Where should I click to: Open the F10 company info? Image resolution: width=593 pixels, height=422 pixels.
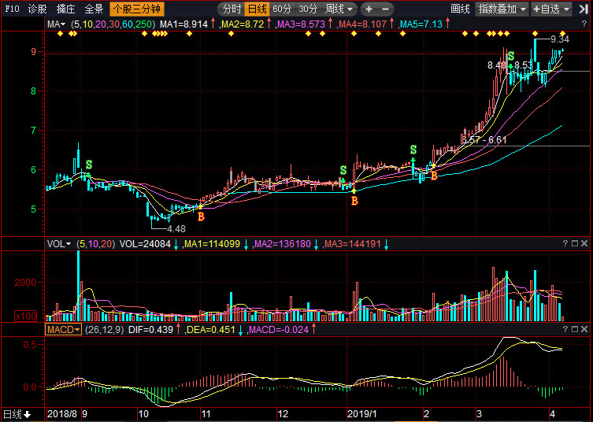coord(10,9)
